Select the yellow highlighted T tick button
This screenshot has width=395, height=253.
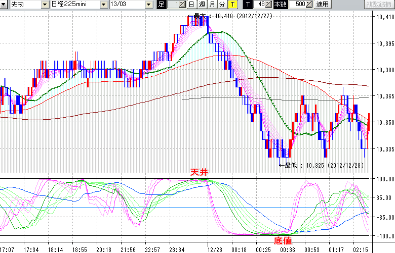click(232, 5)
